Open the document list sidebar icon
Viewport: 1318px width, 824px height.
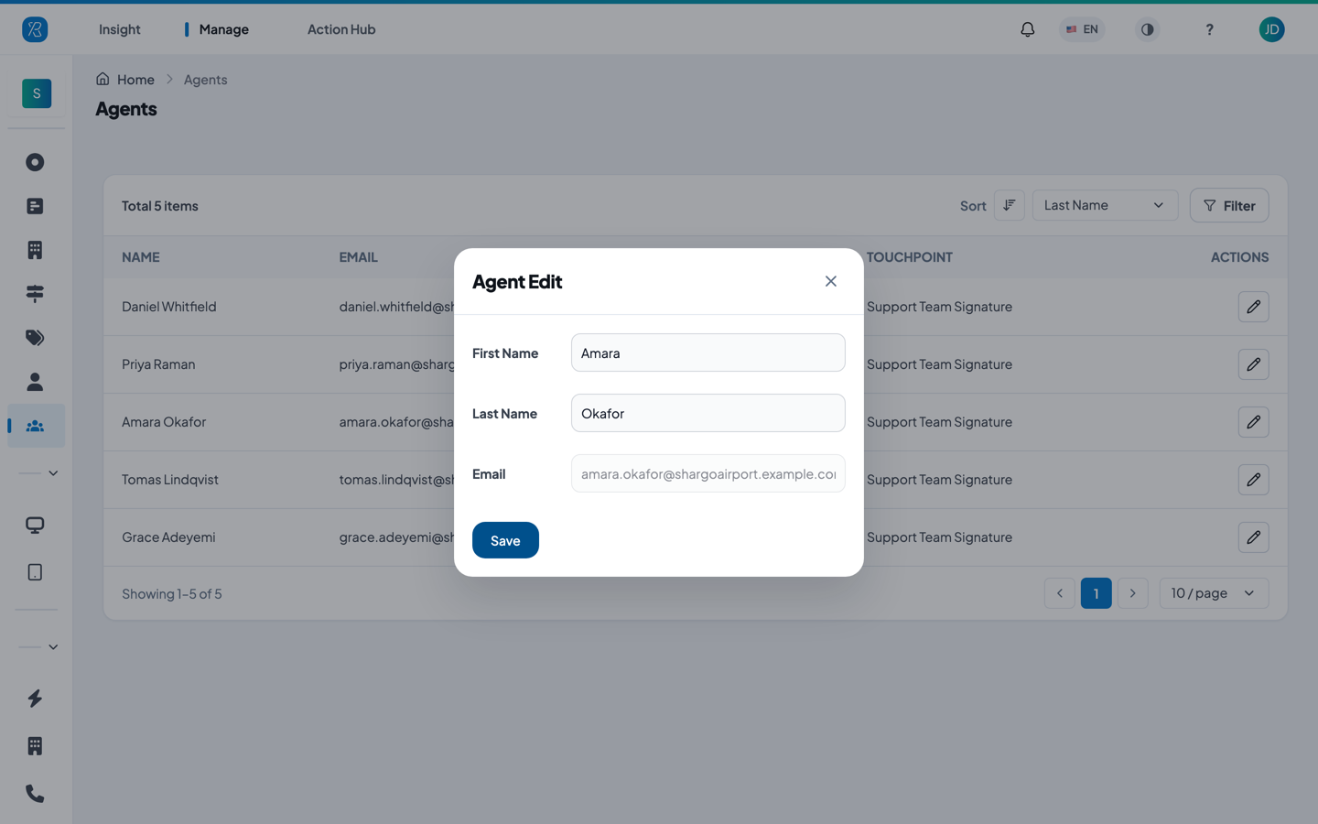[35, 206]
